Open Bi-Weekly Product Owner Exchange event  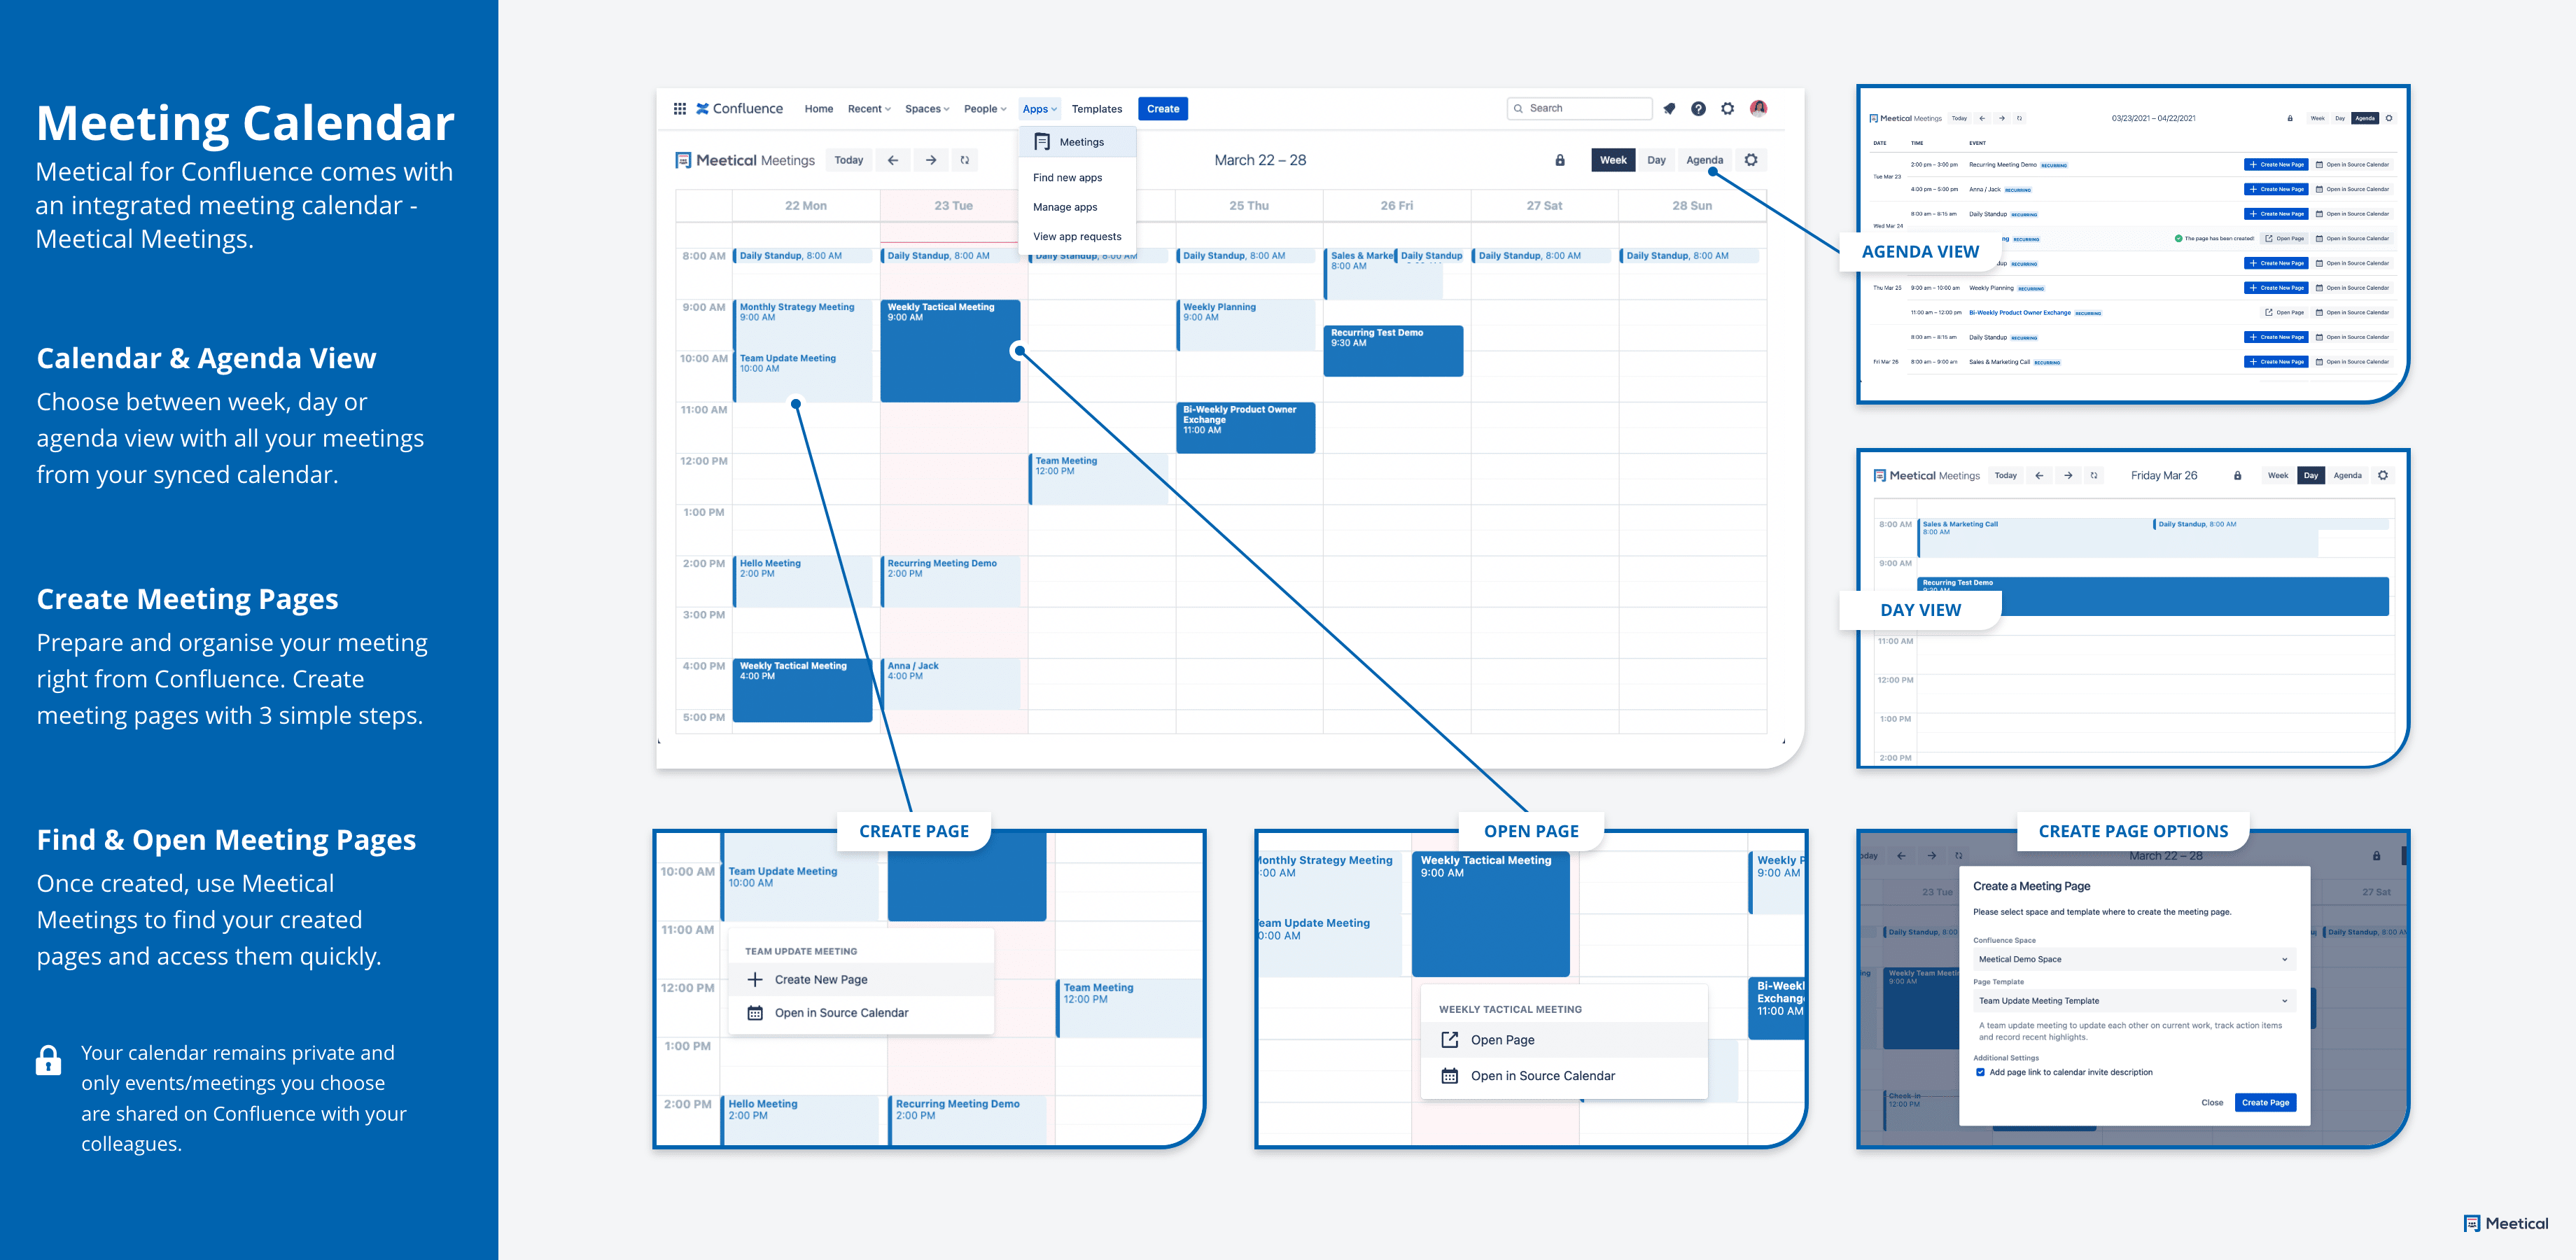pos(1245,428)
